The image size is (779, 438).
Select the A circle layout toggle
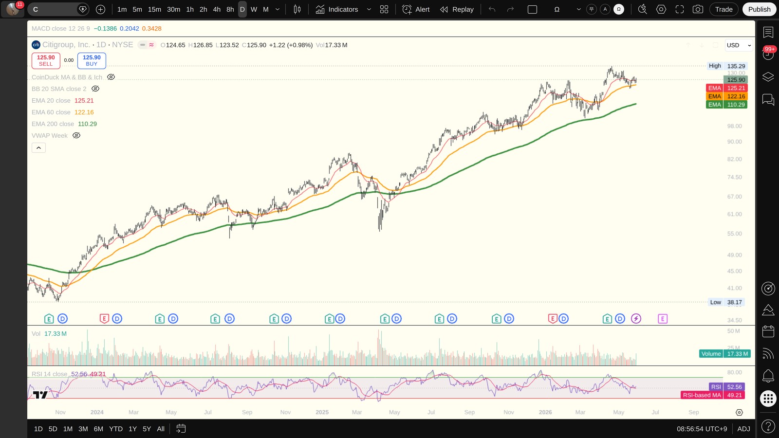pos(605,9)
